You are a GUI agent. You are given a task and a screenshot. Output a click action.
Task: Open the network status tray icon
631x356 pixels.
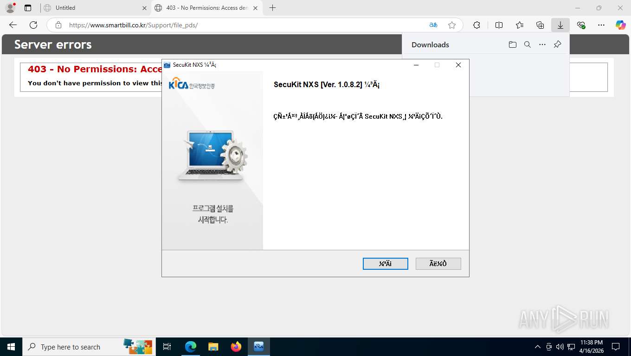point(571,347)
